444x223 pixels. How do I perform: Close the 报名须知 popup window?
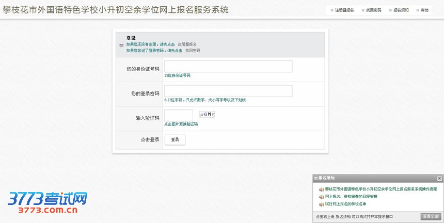click(x=439, y=178)
